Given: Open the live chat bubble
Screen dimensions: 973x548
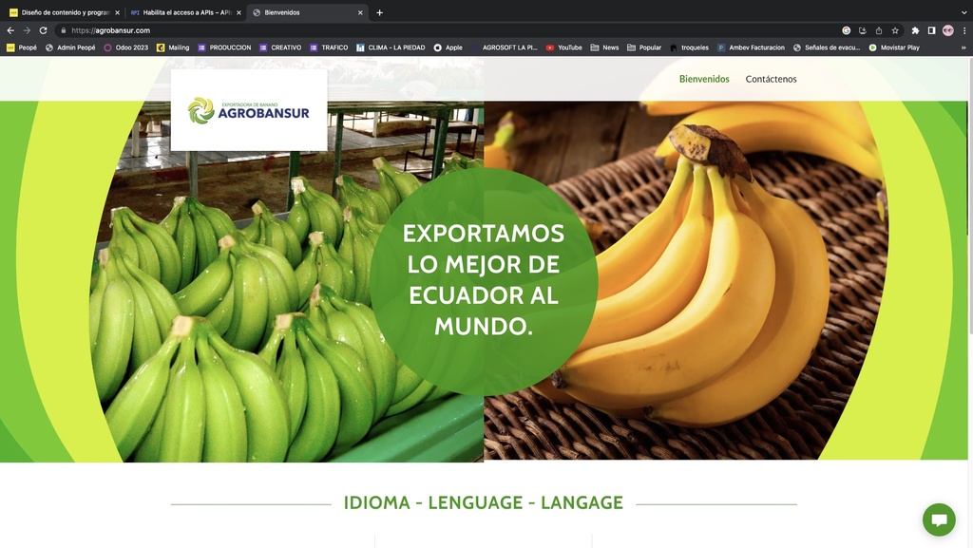Looking at the screenshot, I should coord(939,520).
